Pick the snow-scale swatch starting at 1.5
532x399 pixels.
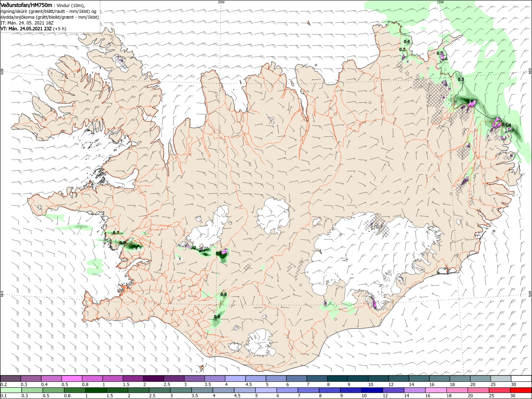point(133,379)
